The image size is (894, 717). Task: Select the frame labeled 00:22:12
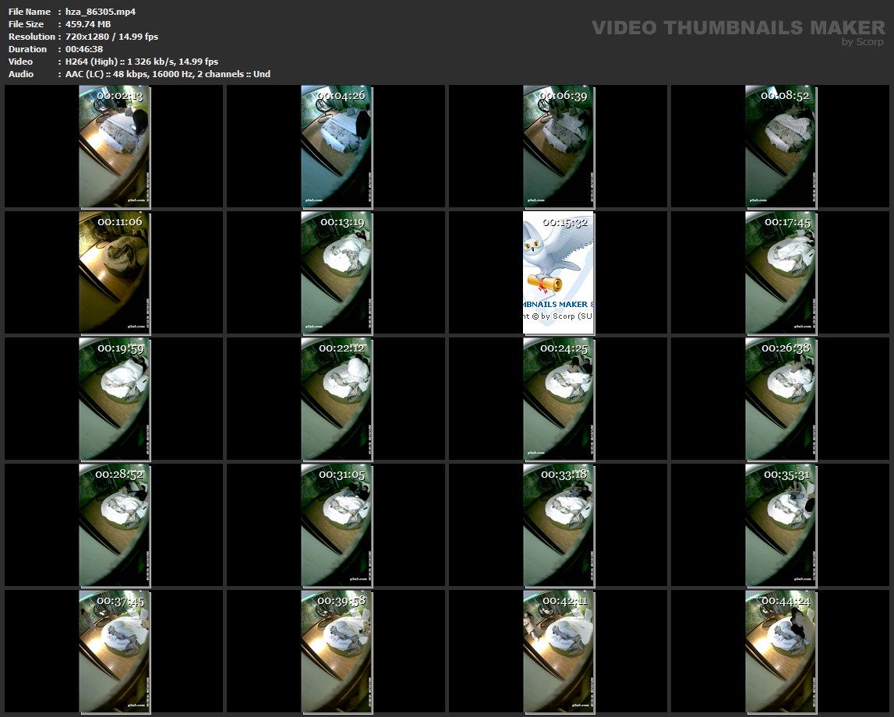click(x=337, y=399)
